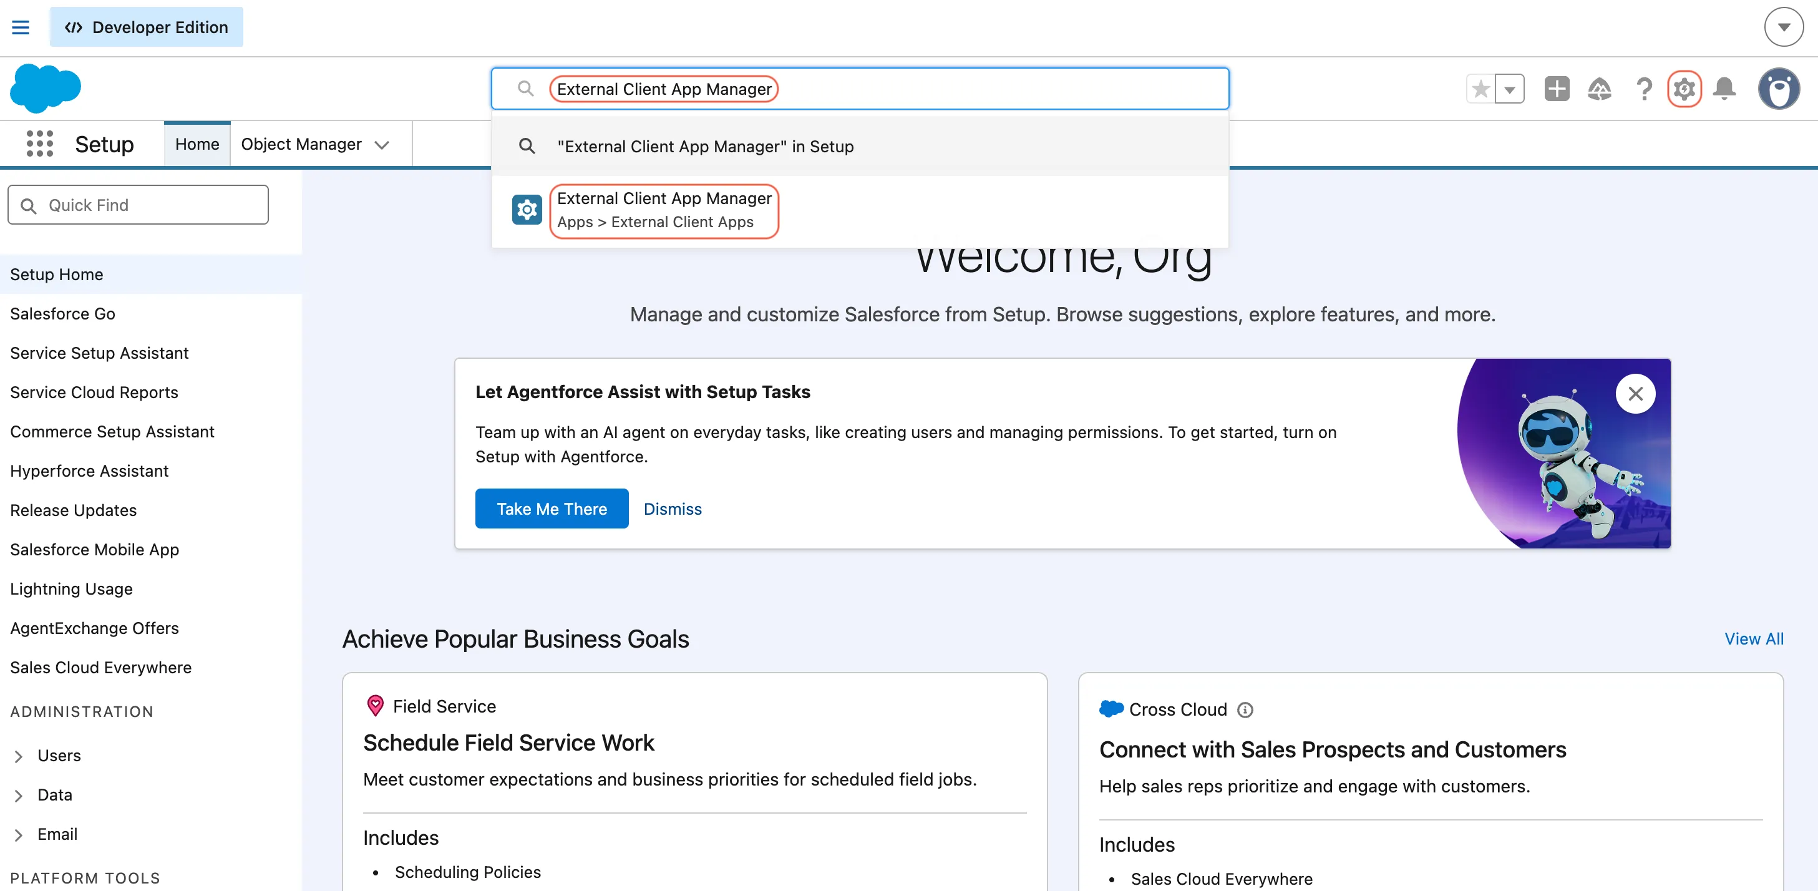Image resolution: width=1818 pixels, height=891 pixels.
Task: Open Lightning Usage
Action: [71, 590]
